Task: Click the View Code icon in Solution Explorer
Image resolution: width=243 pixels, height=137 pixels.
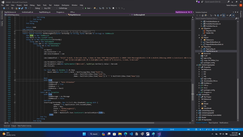Action: (x=227, y=15)
